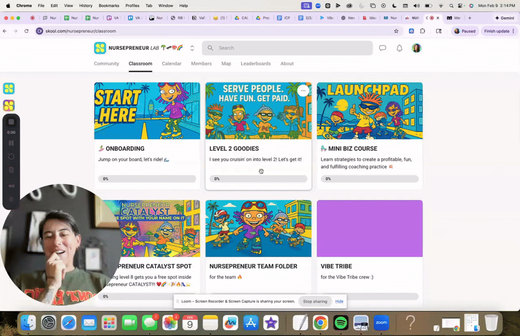The image size is (520, 336).
Task: Open the Profiles menu in menu bar
Action: click(133, 6)
